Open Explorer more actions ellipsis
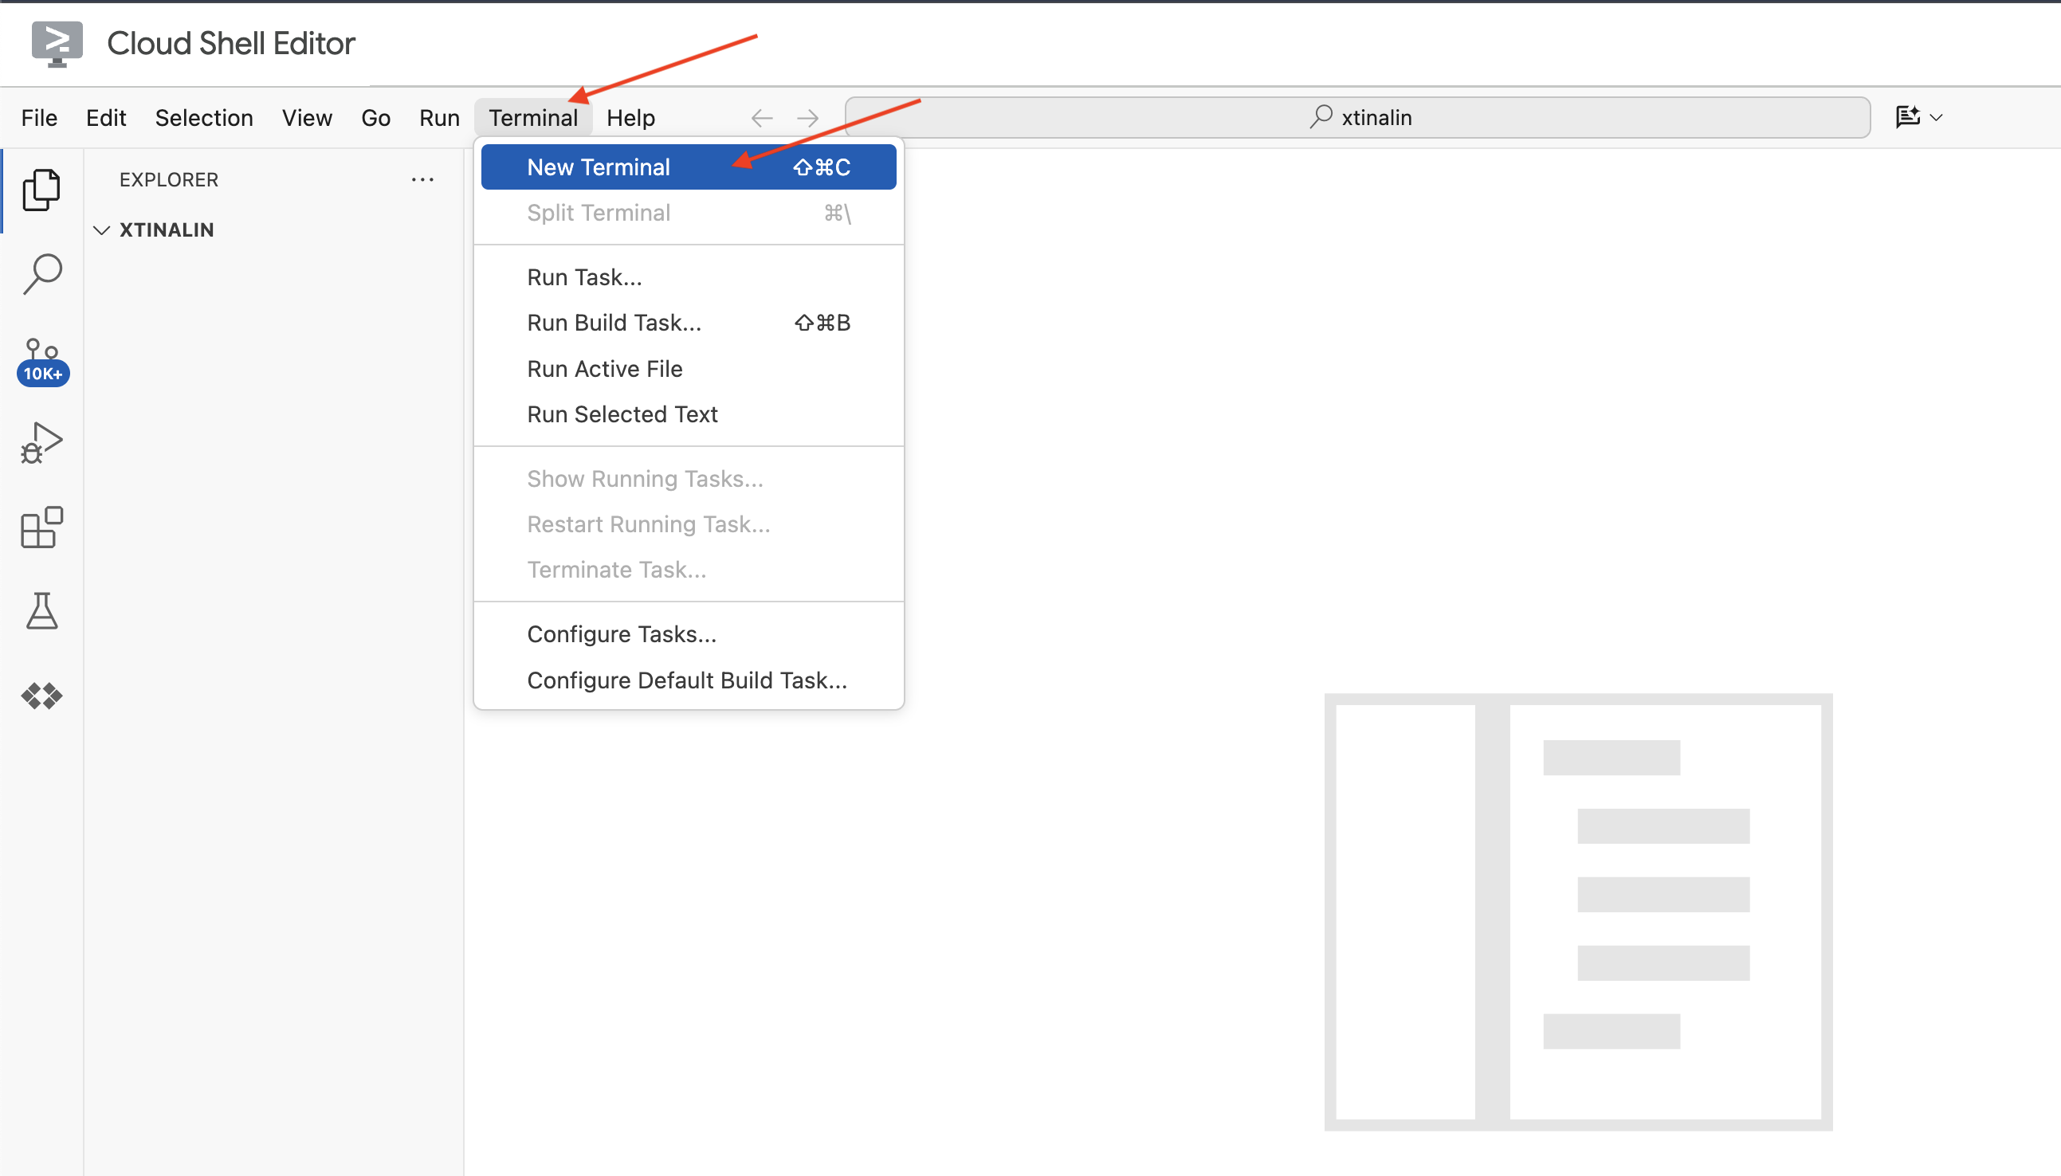This screenshot has height=1176, width=2061. (x=422, y=179)
